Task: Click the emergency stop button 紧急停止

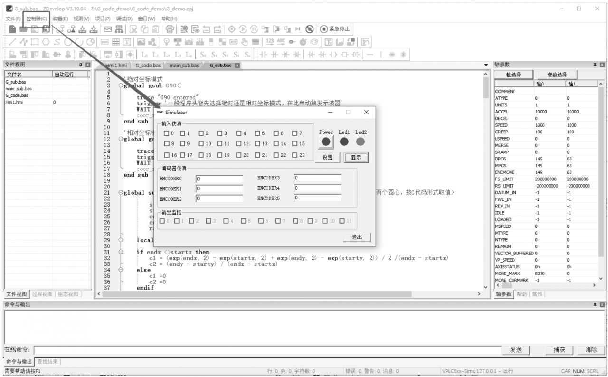Action: 335,29
